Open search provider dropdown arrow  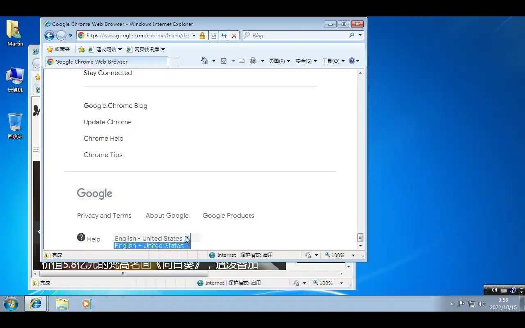click(361, 35)
